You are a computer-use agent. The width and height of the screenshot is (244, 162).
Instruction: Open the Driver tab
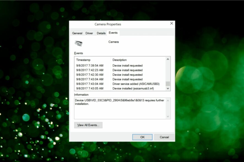89,33
